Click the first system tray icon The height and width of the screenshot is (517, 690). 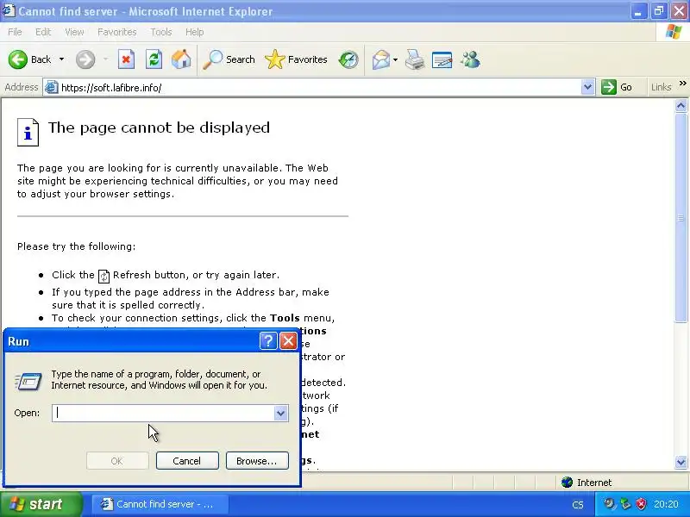[610, 504]
